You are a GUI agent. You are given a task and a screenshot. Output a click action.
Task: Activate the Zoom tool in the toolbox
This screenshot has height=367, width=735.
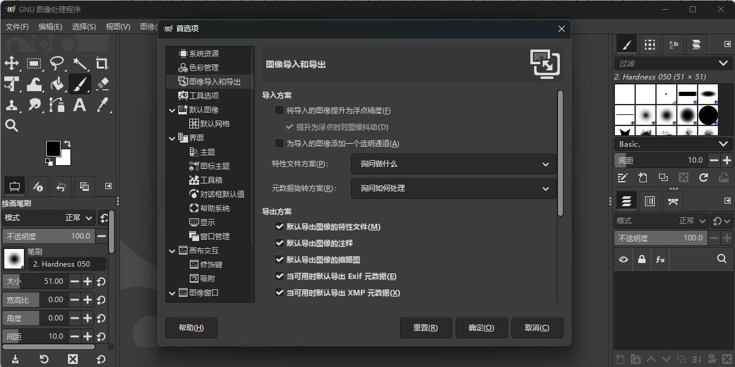coord(12,125)
